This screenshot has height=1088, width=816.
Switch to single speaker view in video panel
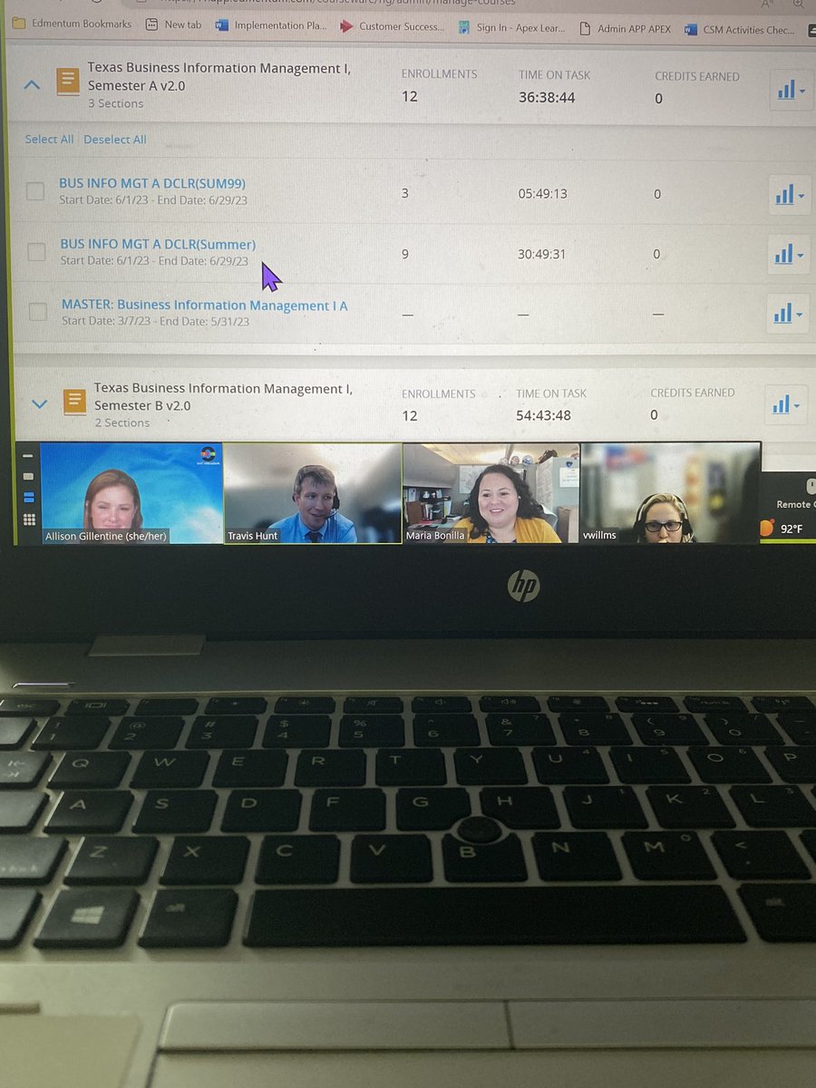28,476
